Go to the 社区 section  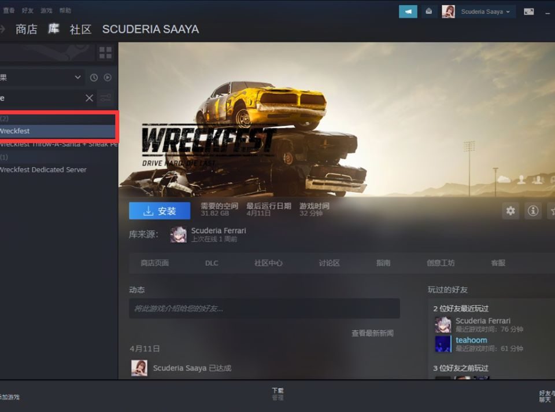tap(81, 29)
